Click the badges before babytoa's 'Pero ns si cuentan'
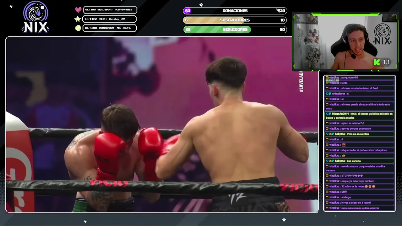Screen dimensions: 402x226 coord(330,134)
